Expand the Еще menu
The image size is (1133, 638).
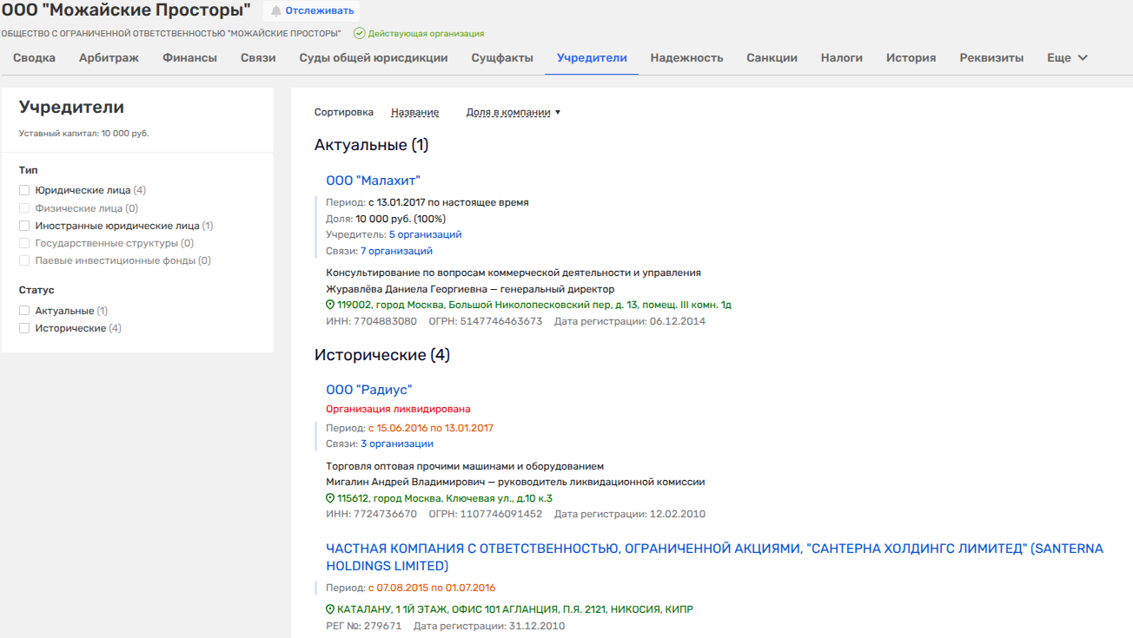[x=1067, y=58]
